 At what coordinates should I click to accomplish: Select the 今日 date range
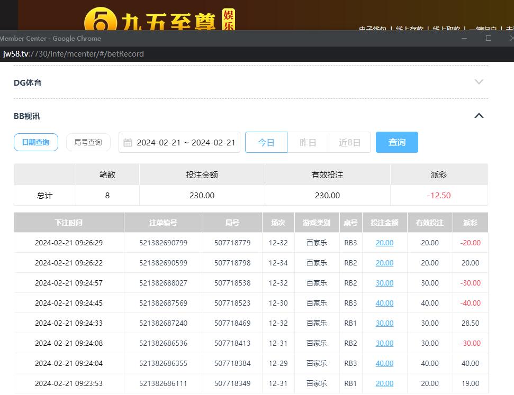[x=266, y=143]
